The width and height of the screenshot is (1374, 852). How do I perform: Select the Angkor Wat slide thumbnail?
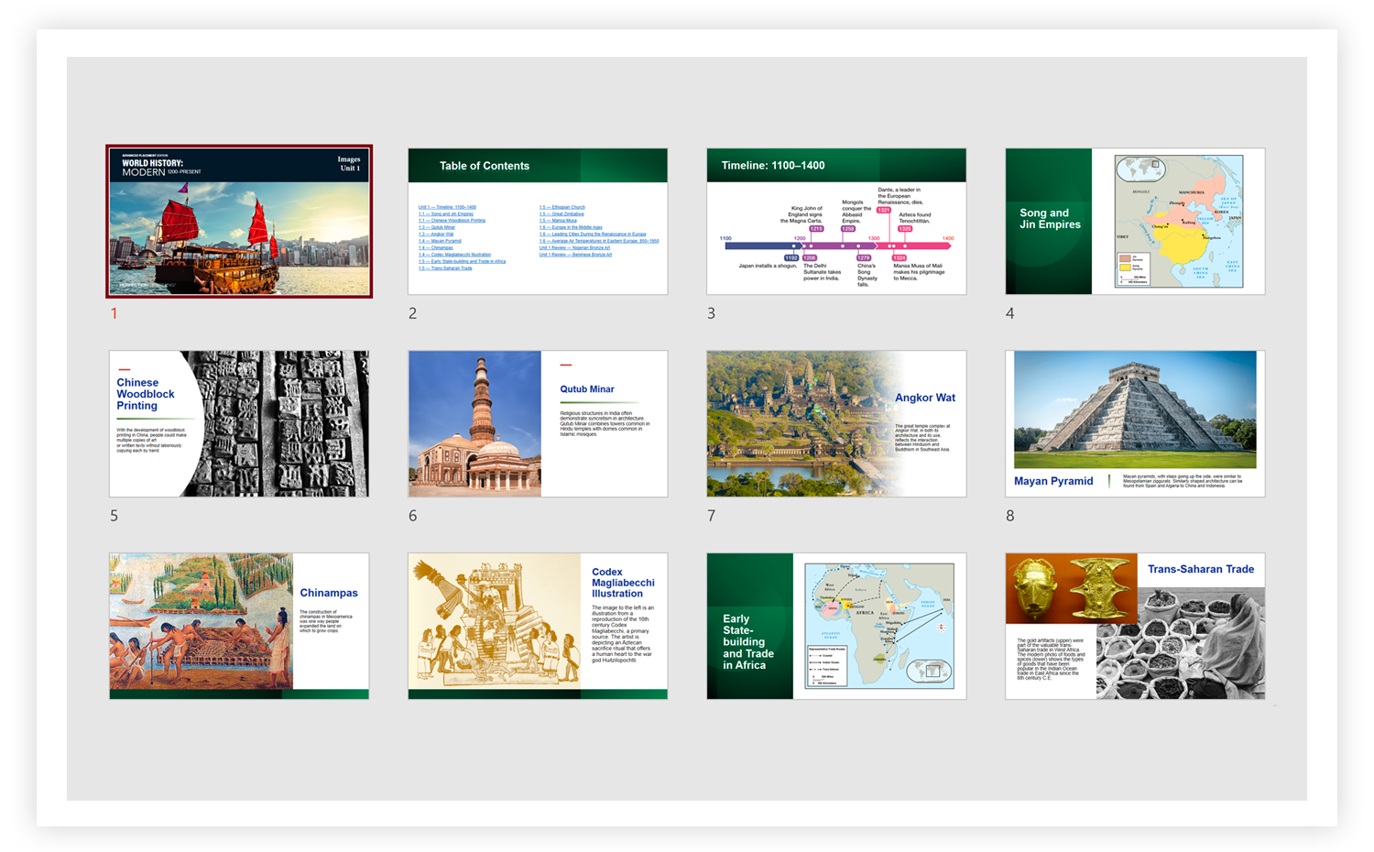pos(836,423)
